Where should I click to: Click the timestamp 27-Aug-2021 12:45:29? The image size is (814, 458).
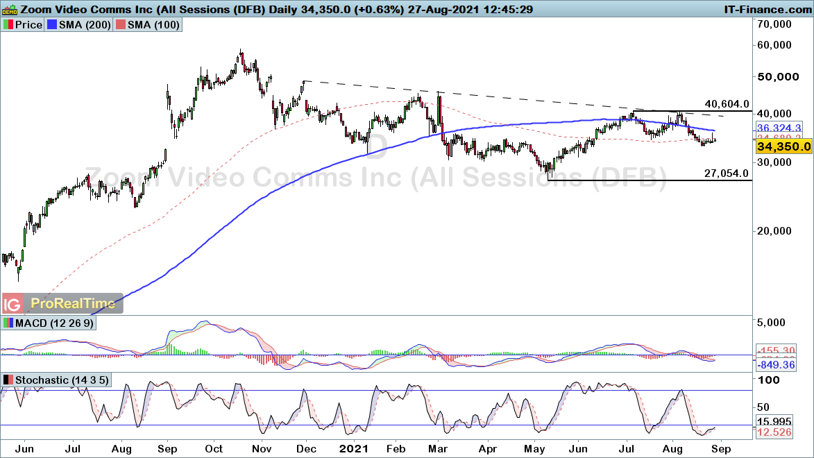(470, 9)
